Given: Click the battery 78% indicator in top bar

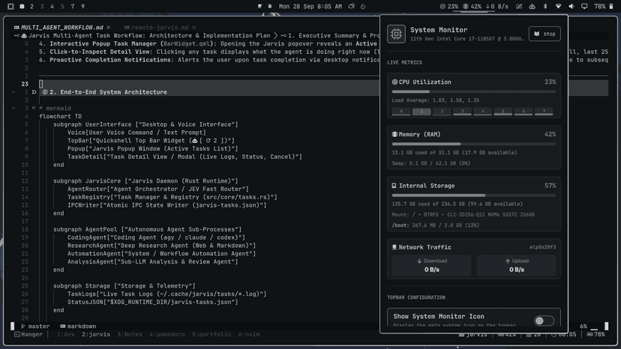Looking at the screenshot, I should 604,6.
